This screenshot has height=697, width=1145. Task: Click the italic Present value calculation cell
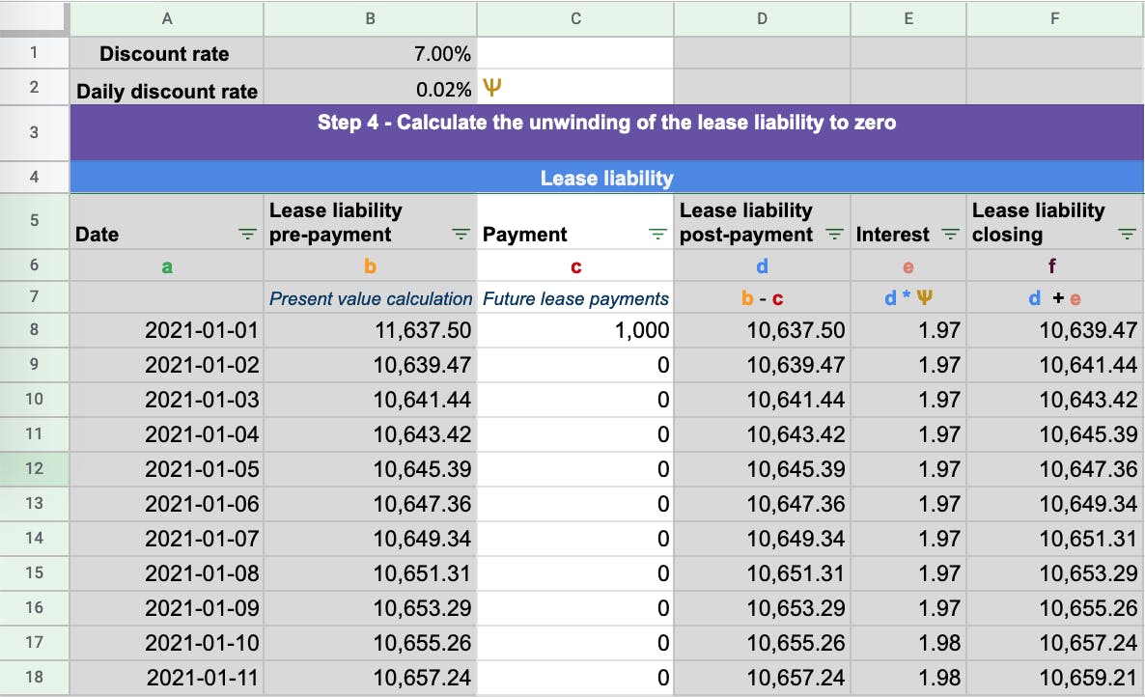(x=370, y=298)
